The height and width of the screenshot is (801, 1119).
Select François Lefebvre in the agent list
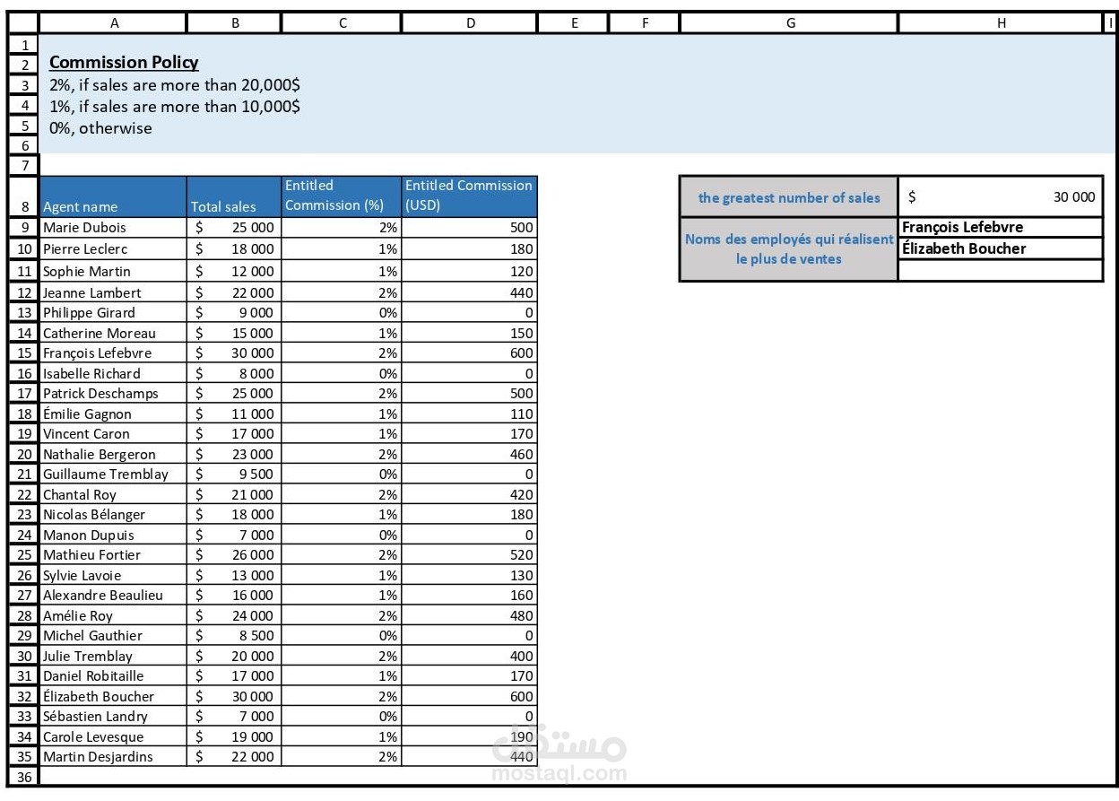click(x=114, y=353)
